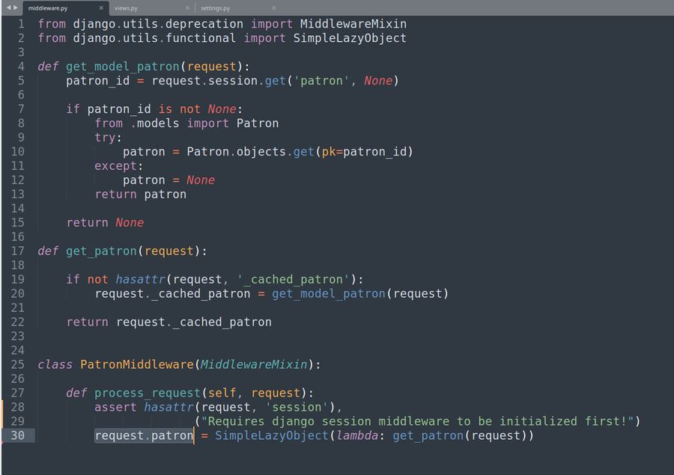The width and height of the screenshot is (674, 475).
Task: Click the process_request method name
Action: point(148,393)
